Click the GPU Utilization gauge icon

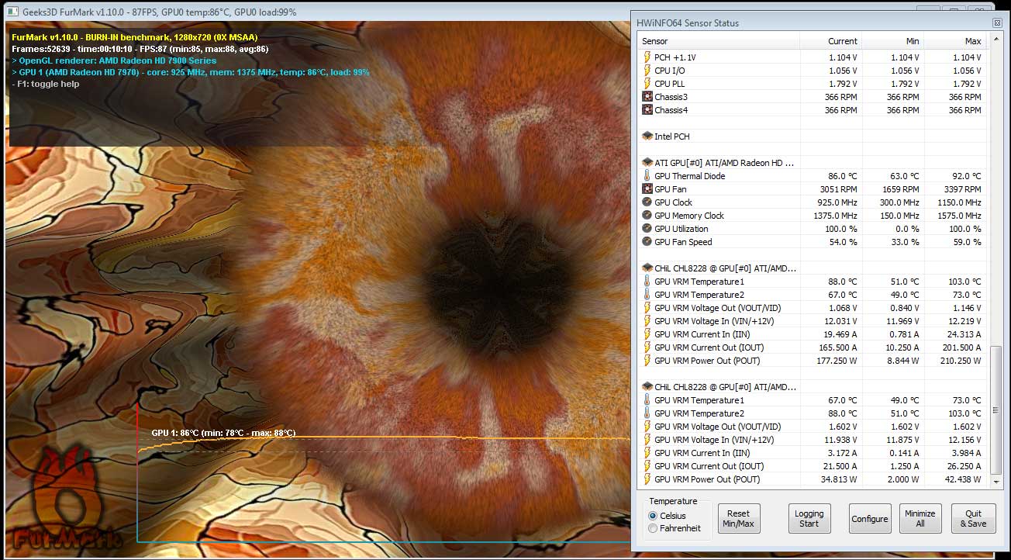coord(647,229)
